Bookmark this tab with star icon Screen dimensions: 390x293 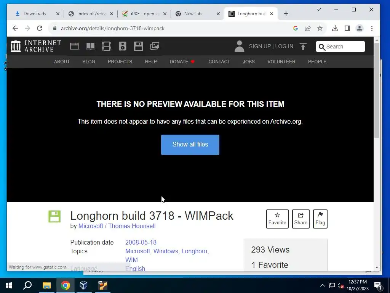pos(320,28)
